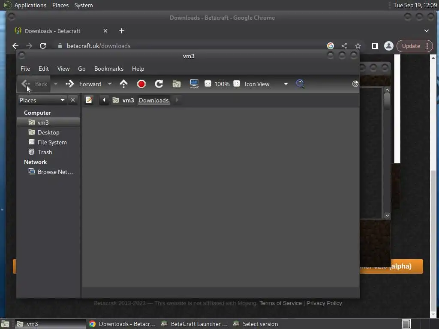Viewport: 439px width, 329px height.
Task: Open a new Chrome tab
Action: 121,31
